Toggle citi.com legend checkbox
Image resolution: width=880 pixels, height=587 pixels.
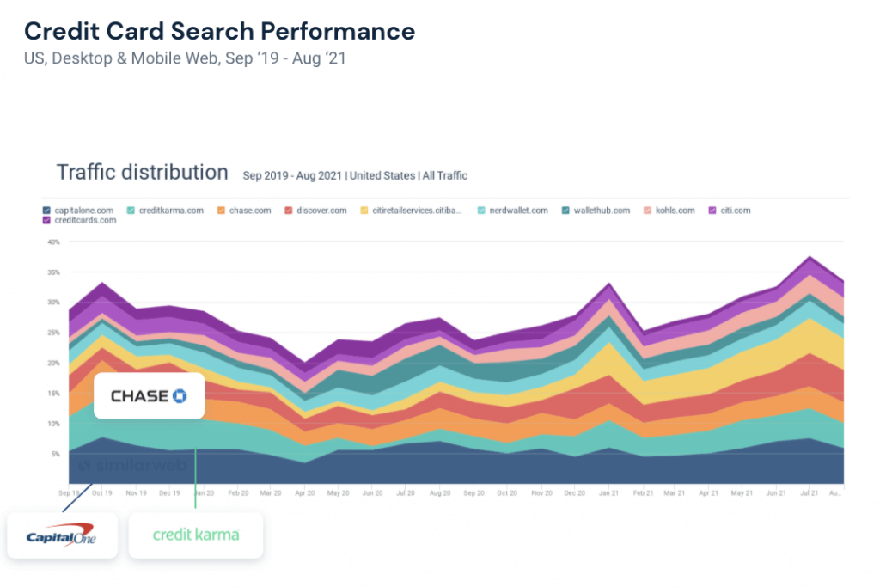712,211
